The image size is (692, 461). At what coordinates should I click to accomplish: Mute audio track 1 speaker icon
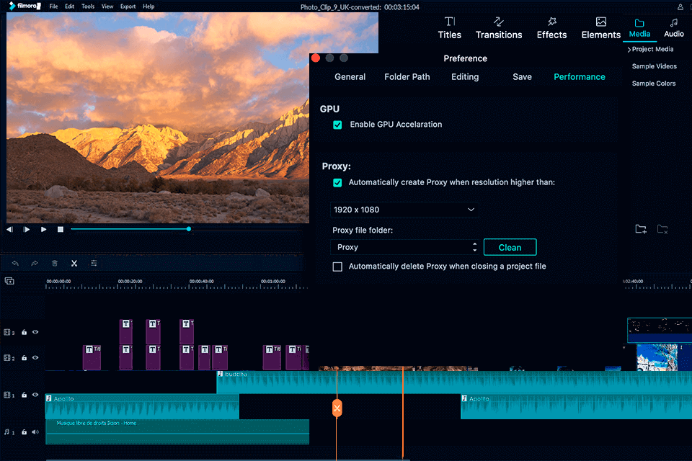coord(35,432)
